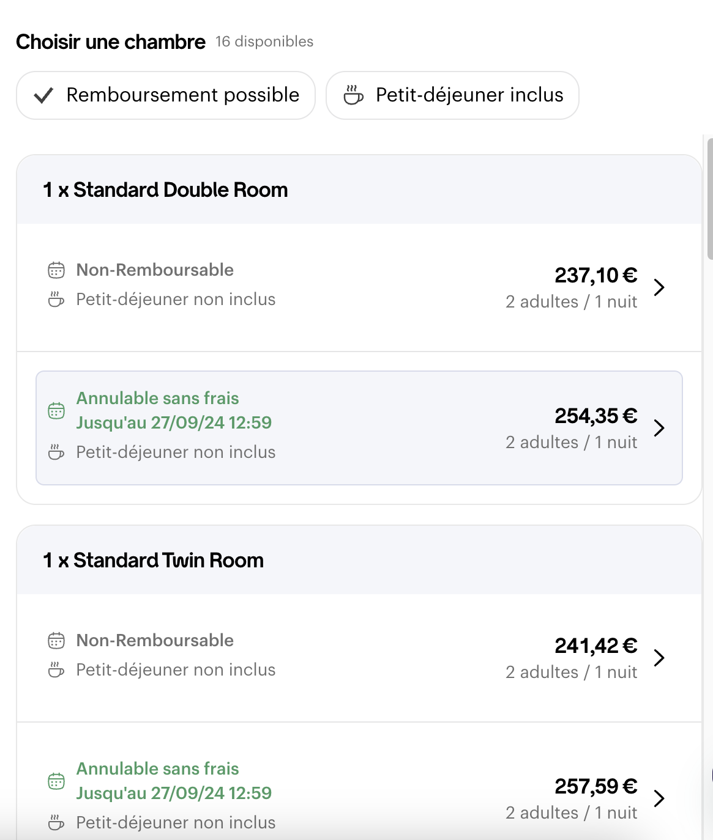This screenshot has width=713, height=840.
Task: Expand the 254,35 € offer arrow
Action: click(659, 428)
